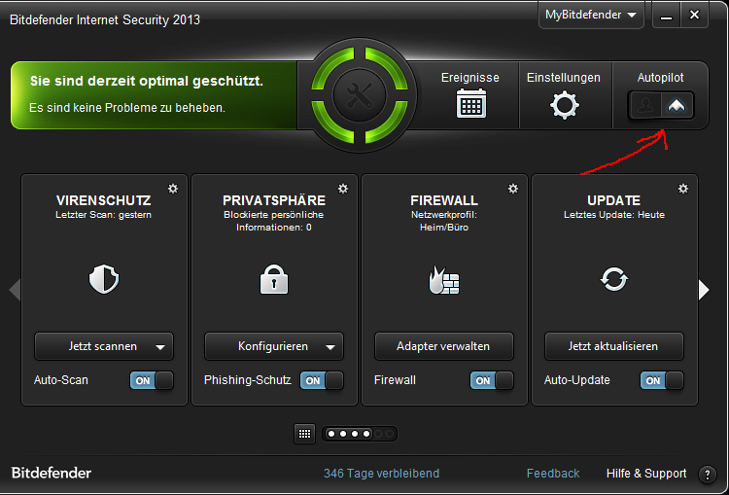
Task: Click the help question mark icon
Action: pyautogui.click(x=708, y=475)
